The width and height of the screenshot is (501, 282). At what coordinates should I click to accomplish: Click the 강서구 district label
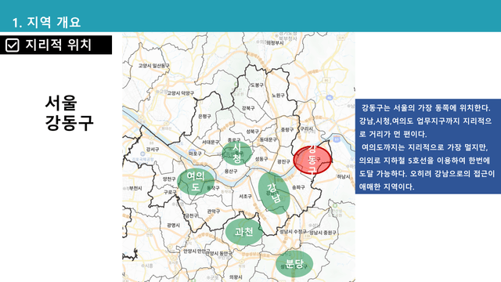click(153, 150)
